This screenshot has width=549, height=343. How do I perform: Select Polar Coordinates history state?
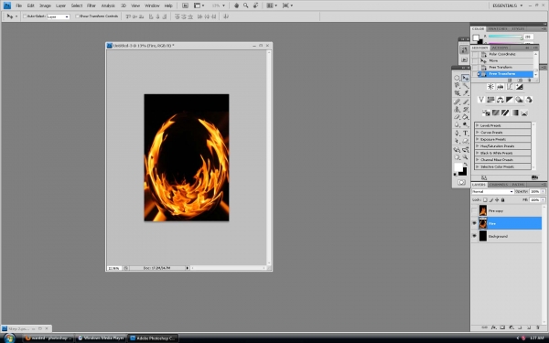pyautogui.click(x=502, y=54)
